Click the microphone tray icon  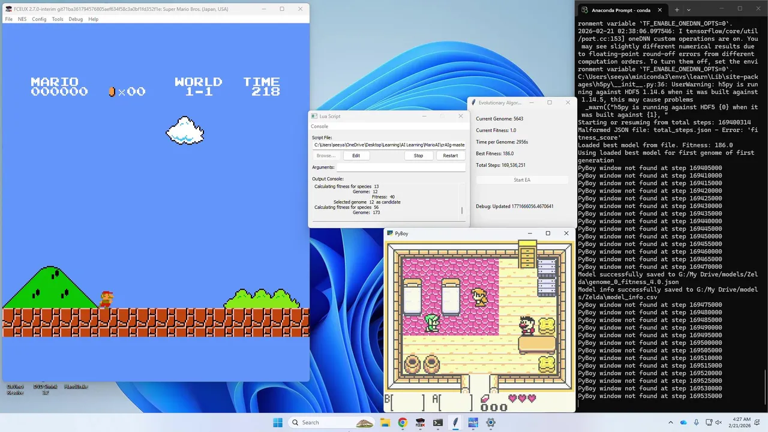coord(696,422)
